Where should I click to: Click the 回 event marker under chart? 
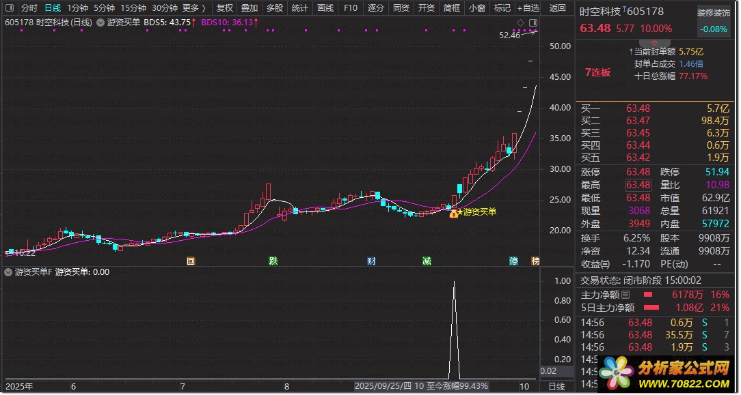coord(191,261)
